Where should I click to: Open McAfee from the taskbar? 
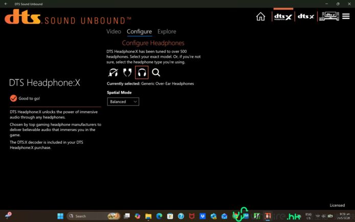pyautogui.click(x=192, y=216)
